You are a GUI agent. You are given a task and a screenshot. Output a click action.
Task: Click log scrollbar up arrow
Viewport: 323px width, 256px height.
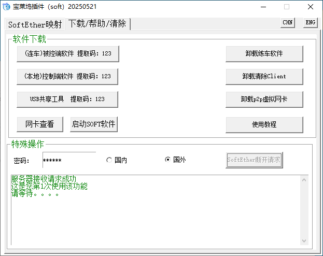304,180
